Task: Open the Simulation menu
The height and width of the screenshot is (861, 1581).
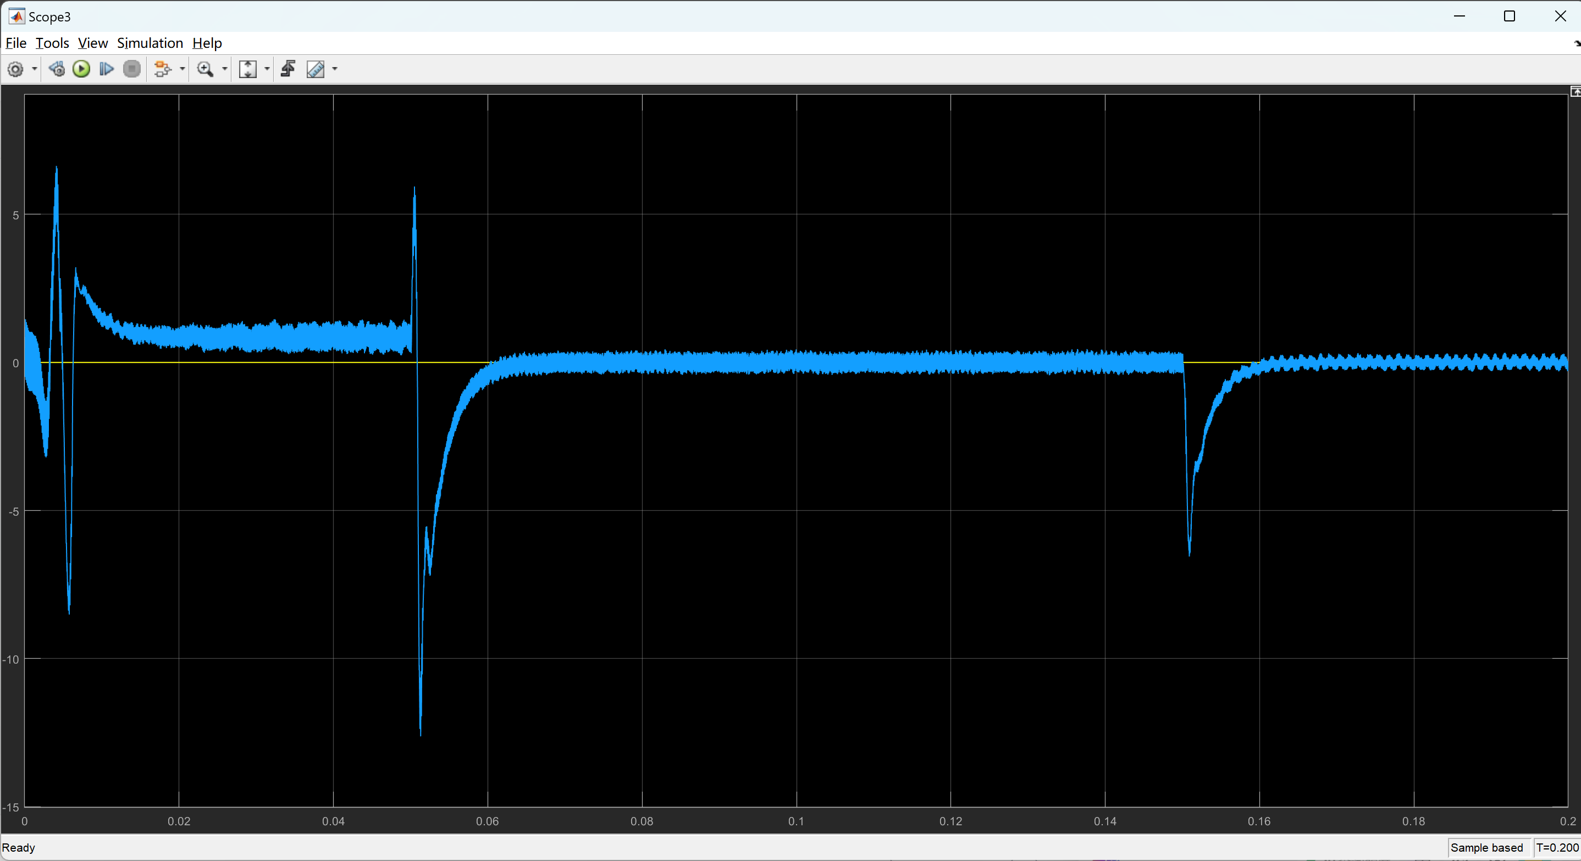Action: 150,43
